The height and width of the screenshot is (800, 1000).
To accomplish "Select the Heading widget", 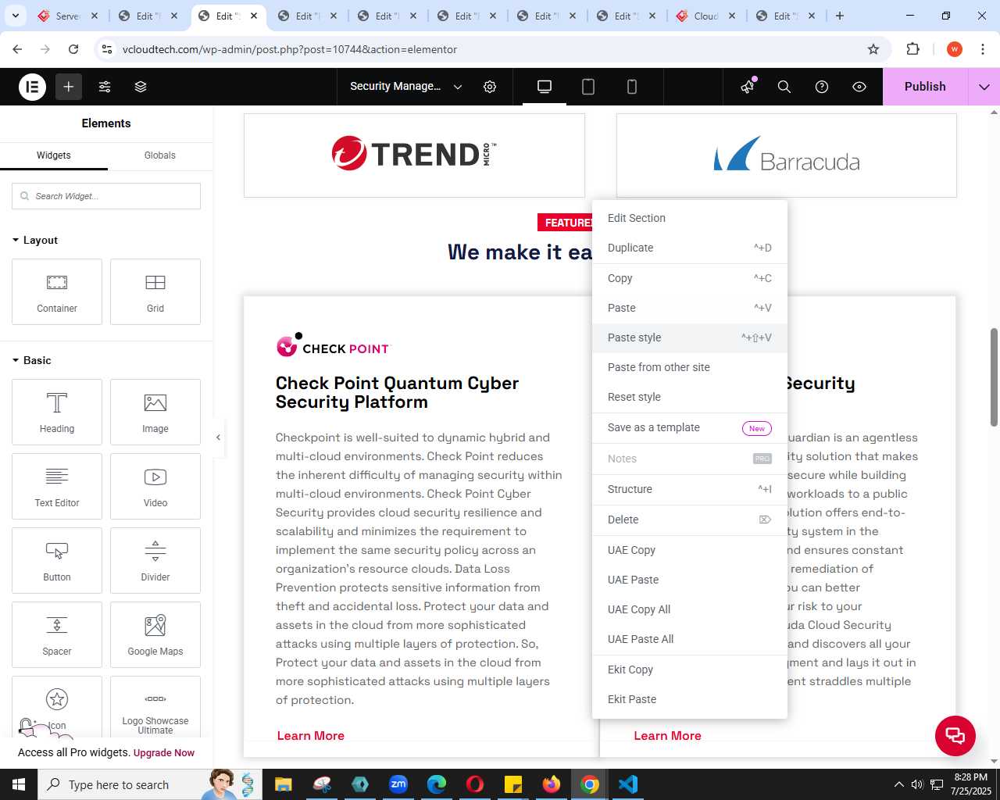I will tap(57, 412).
